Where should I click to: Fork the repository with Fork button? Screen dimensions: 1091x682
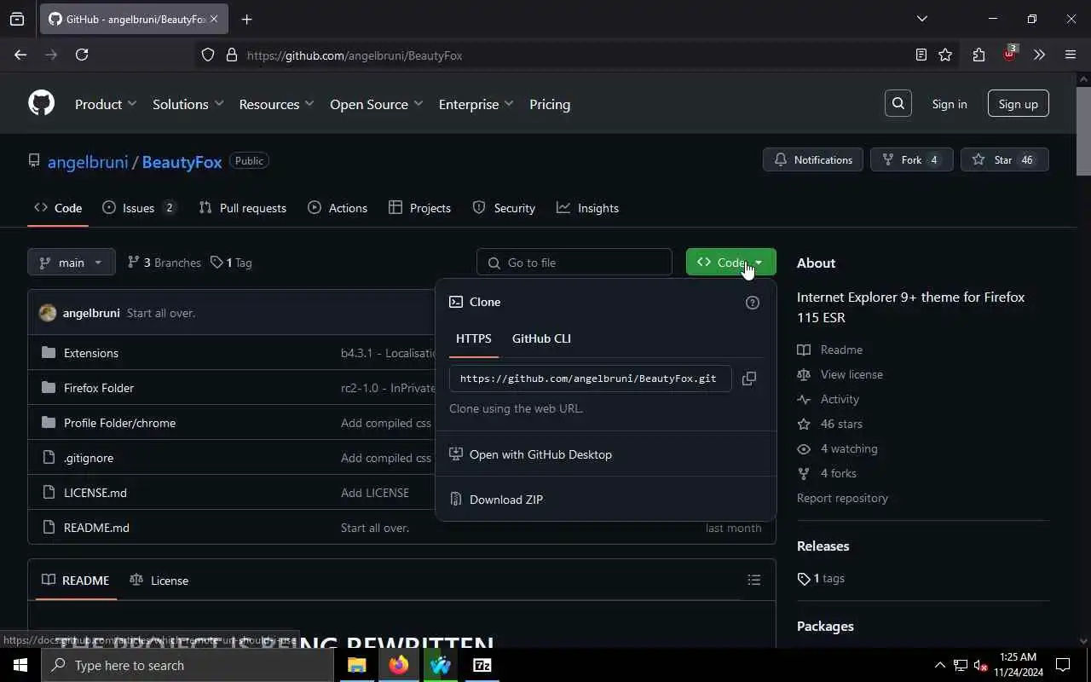tap(911, 159)
